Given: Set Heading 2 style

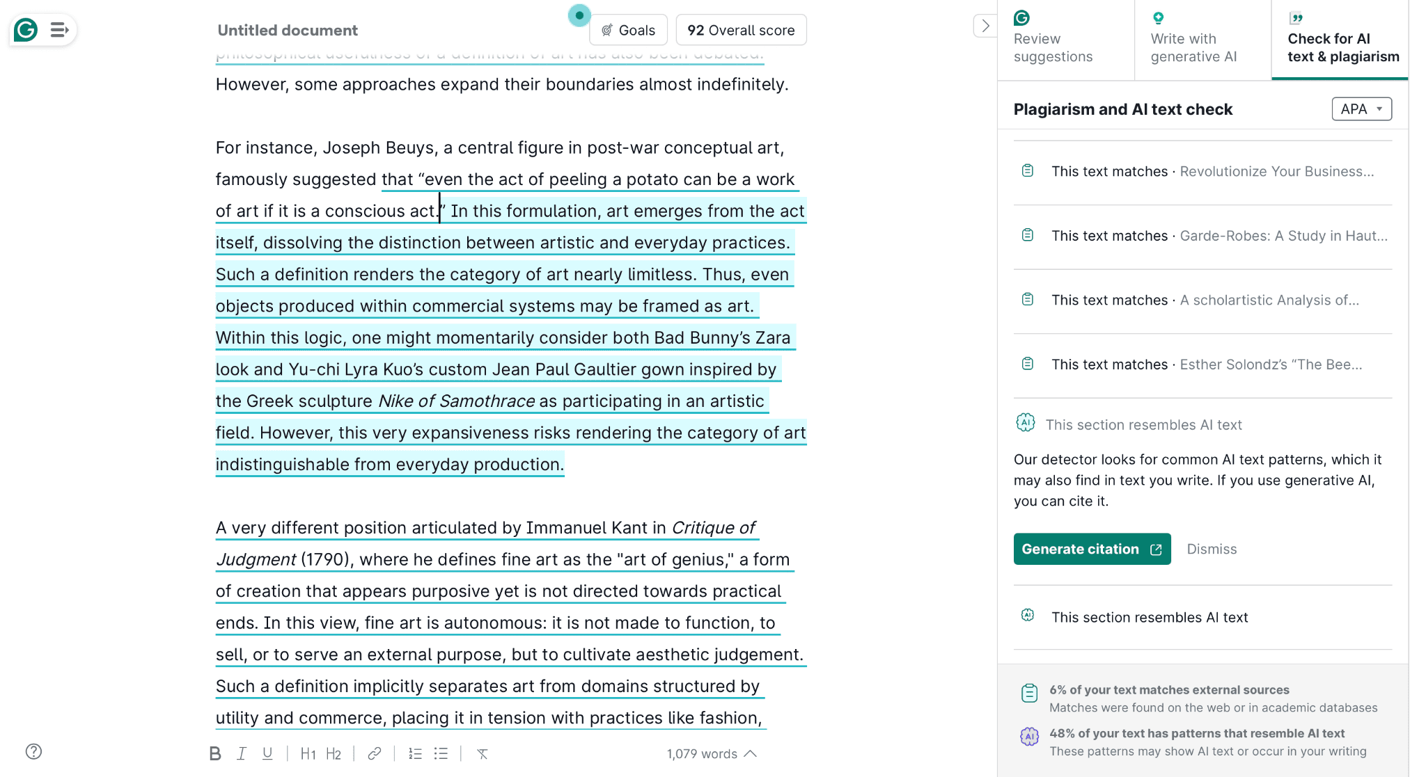Looking at the screenshot, I should pyautogui.click(x=334, y=754).
